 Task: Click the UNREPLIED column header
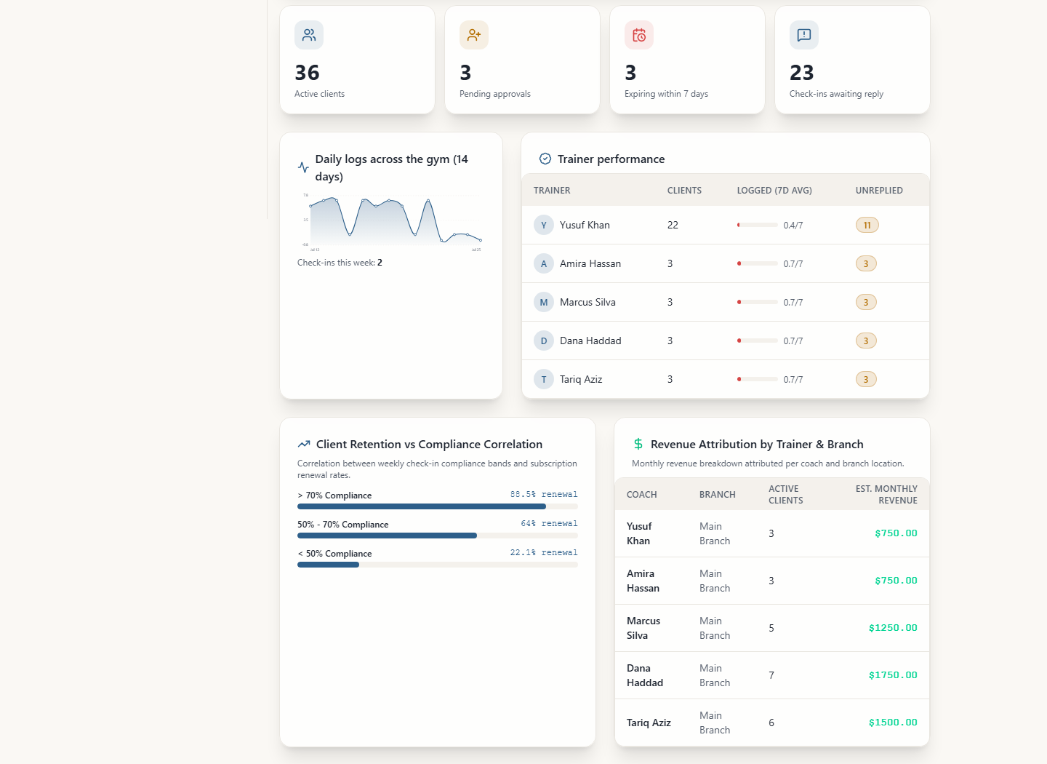[x=879, y=191]
